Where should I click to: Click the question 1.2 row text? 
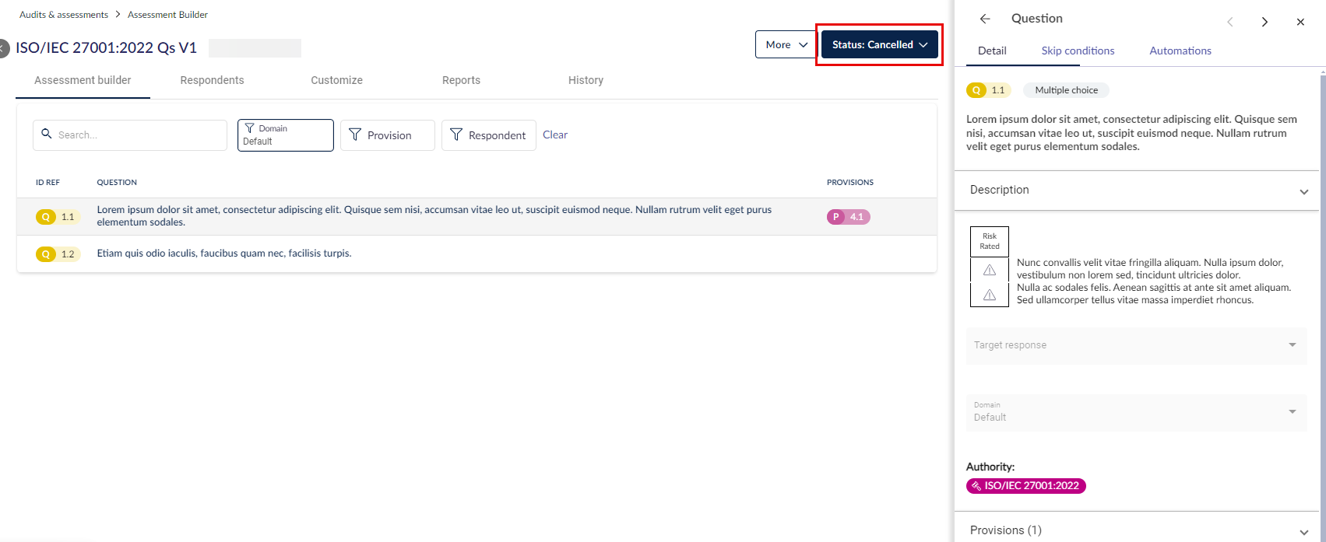(x=224, y=254)
